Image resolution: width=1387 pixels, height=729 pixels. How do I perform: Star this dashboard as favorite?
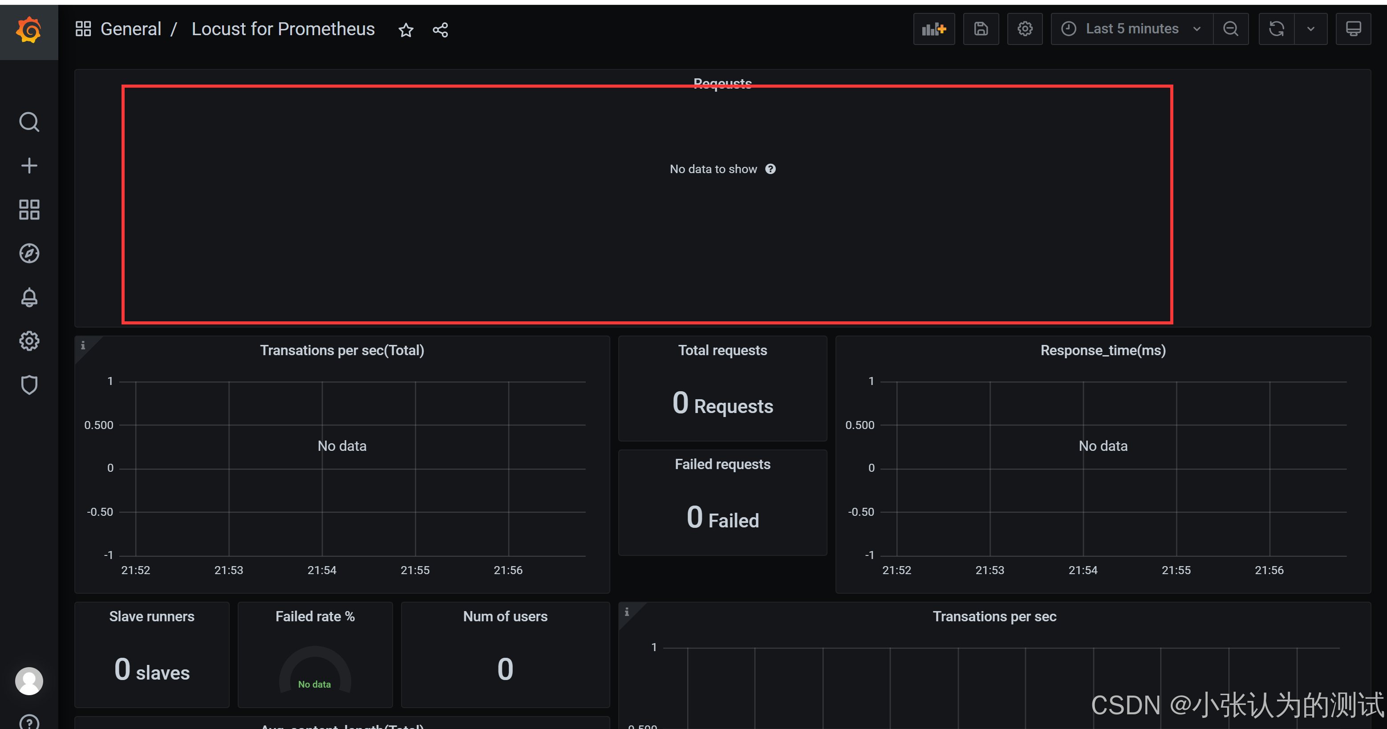click(x=406, y=30)
